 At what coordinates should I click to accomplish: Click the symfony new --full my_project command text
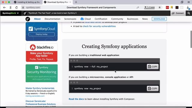(91, 67)
